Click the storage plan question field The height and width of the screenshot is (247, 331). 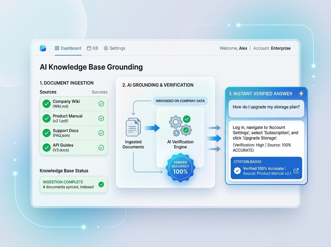[266, 108]
